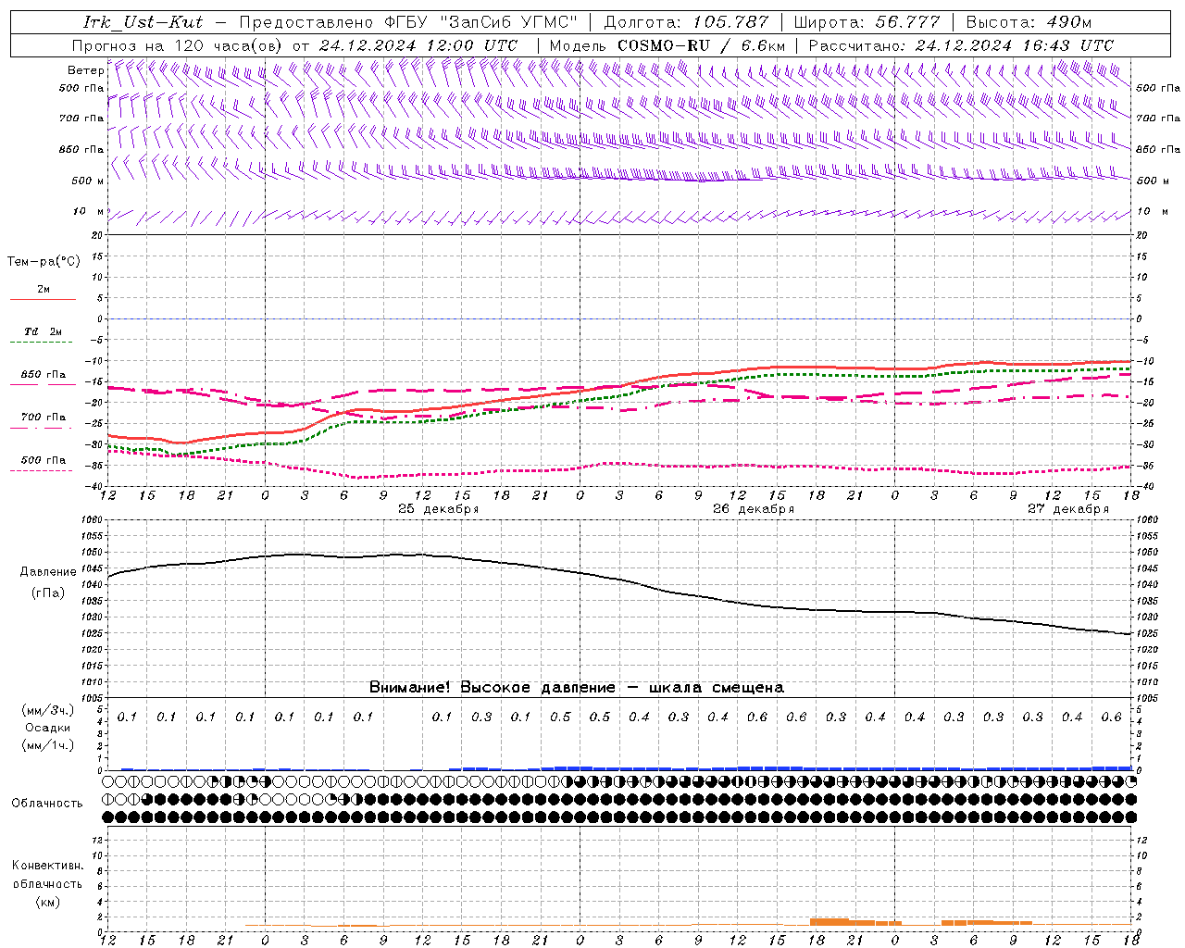Click the latitude value Широта: 56.777
Viewport: 1185px width, 948px height.
pyautogui.click(x=867, y=22)
